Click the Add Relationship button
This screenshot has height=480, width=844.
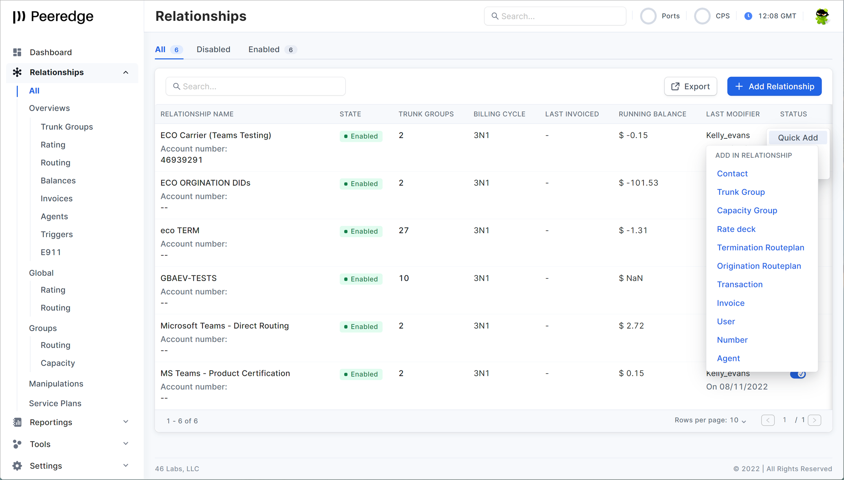(774, 86)
